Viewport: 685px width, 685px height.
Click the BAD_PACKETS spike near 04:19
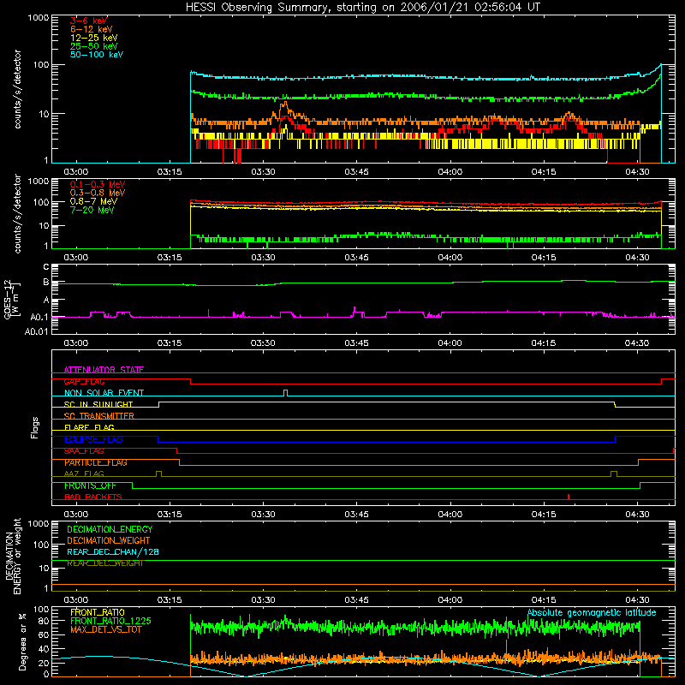point(569,497)
